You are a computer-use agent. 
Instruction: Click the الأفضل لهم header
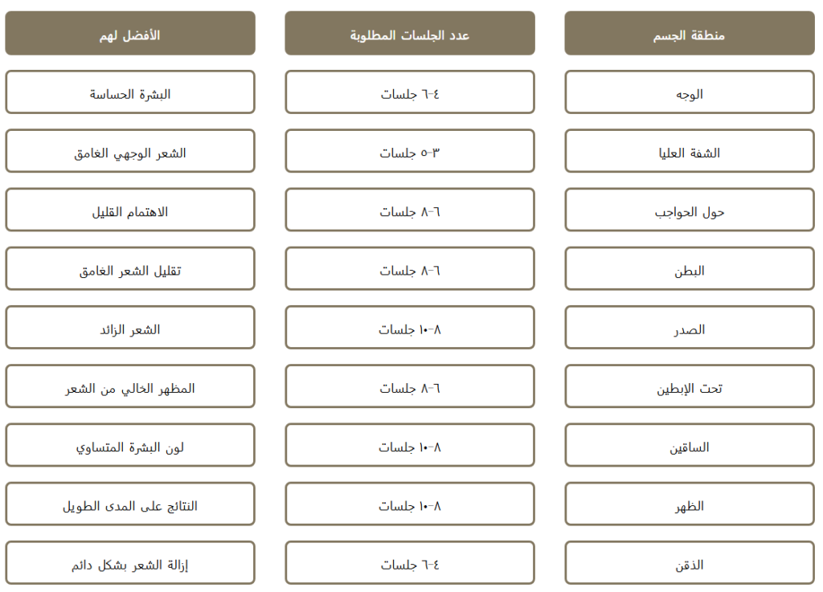(x=130, y=34)
